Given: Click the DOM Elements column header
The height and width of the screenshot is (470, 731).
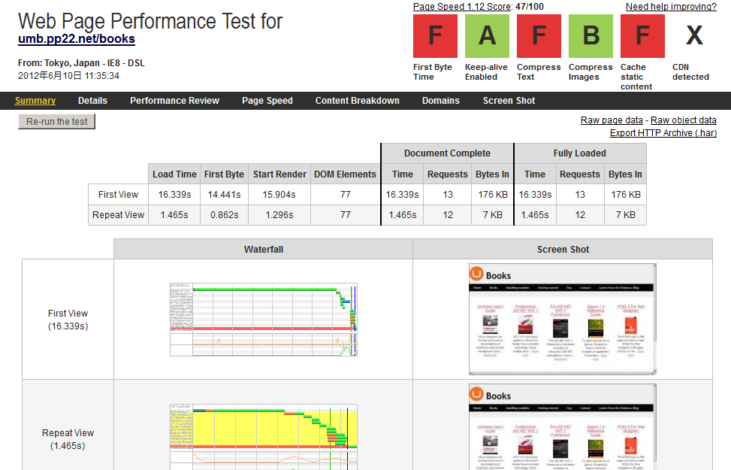Looking at the screenshot, I should pos(345,174).
